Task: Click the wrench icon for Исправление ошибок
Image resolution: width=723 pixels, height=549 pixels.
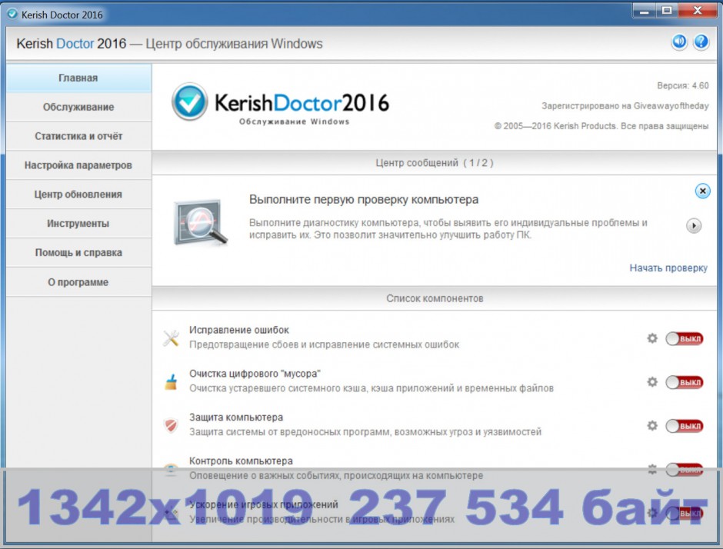Action: coord(171,338)
